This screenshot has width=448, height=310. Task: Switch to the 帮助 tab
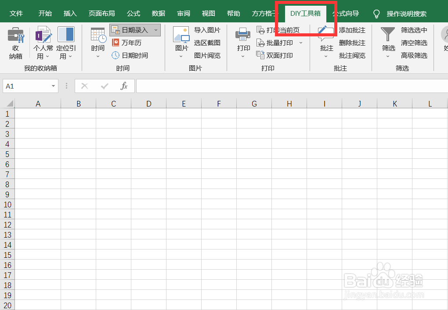click(x=233, y=14)
